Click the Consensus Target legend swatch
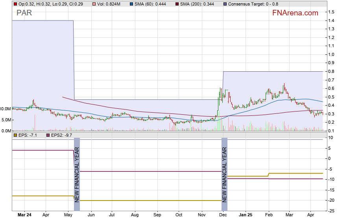Screen dimensions: 338x223 click(225, 4)
